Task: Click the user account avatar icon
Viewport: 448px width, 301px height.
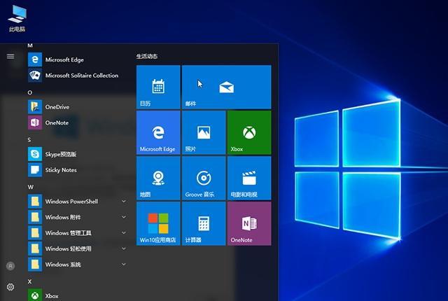Action: [10, 266]
